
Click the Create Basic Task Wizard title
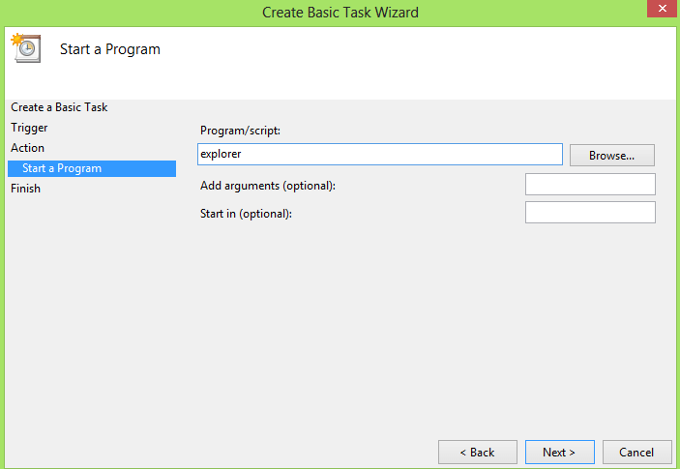tap(340, 13)
